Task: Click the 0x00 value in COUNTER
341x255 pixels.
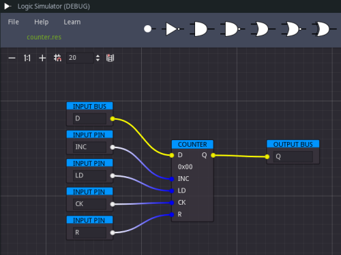Action: point(185,167)
